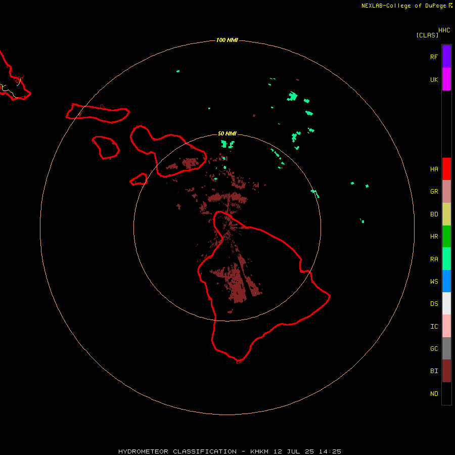
Task: Click the ND legend label
Action: (x=434, y=393)
